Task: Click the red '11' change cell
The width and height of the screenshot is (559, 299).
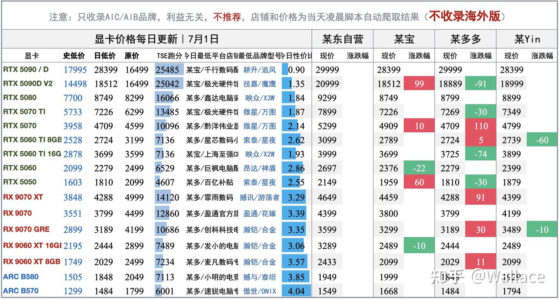Action: click(481, 262)
